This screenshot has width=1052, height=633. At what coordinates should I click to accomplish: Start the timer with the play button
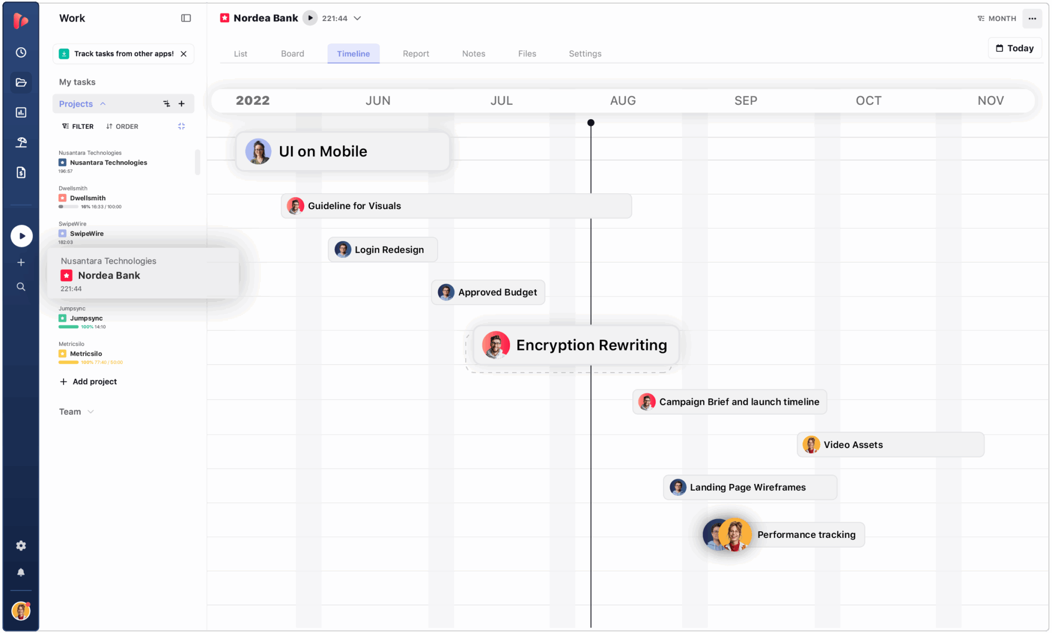tap(21, 235)
